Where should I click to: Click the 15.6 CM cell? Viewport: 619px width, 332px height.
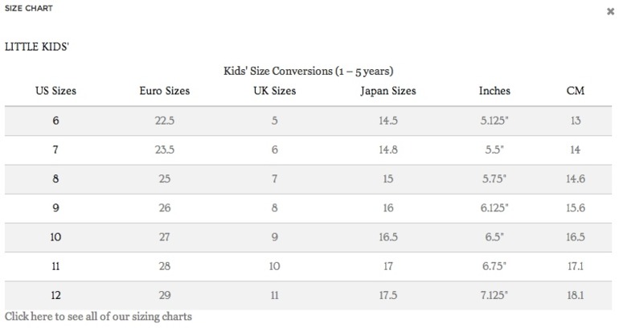pos(576,208)
